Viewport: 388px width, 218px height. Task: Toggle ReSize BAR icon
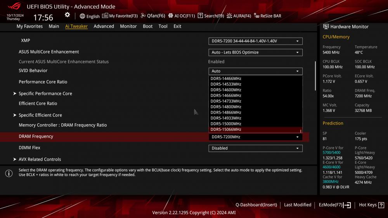coord(256,16)
